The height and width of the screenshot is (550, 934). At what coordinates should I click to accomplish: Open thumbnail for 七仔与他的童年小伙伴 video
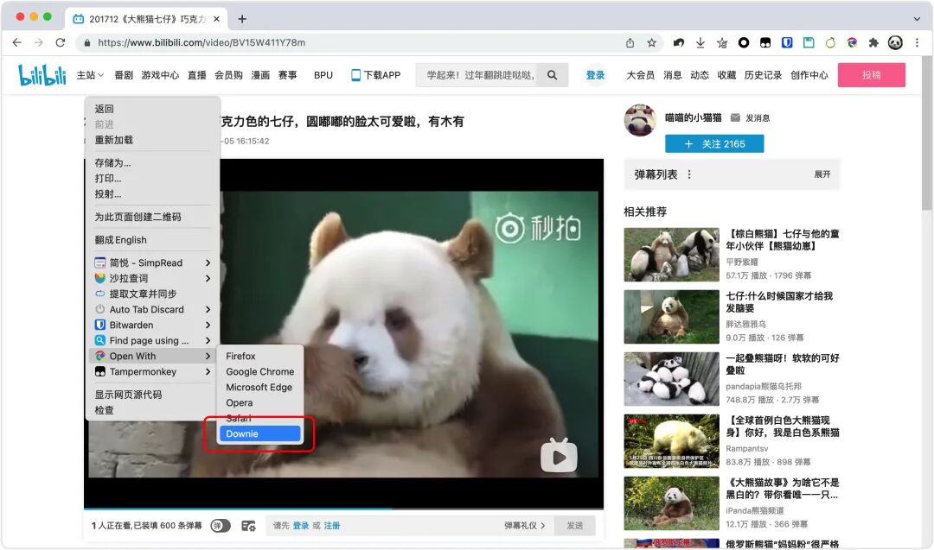(671, 255)
